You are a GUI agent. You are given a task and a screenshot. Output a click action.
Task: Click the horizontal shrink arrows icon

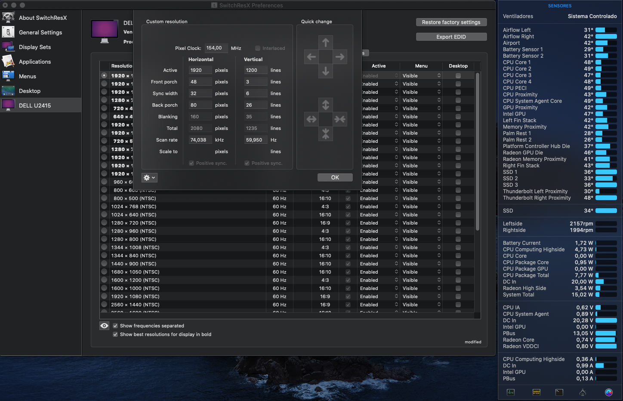point(340,119)
